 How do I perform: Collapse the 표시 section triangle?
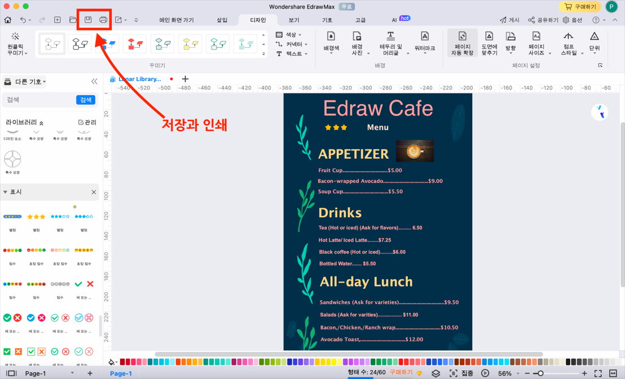tap(5, 192)
